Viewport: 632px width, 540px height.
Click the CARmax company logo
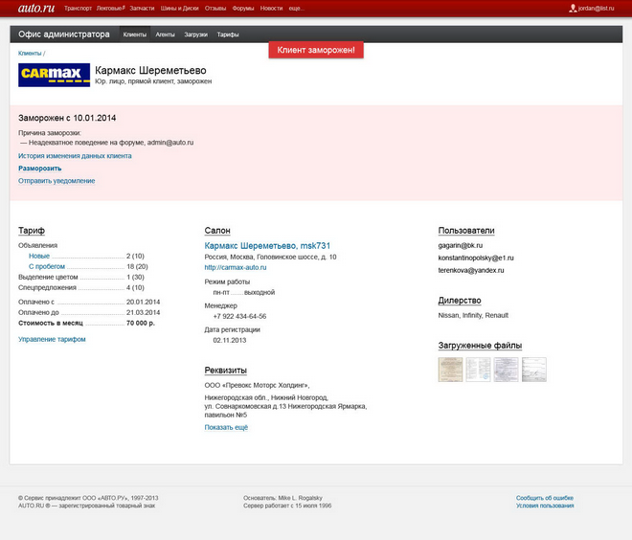(x=54, y=75)
